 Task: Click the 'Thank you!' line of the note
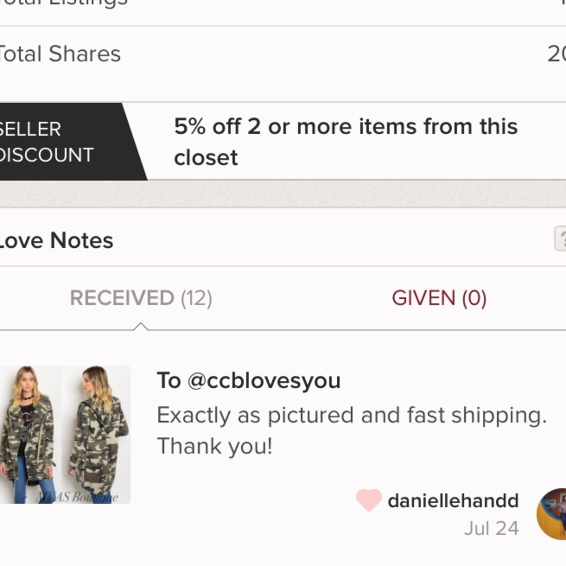coord(215,446)
